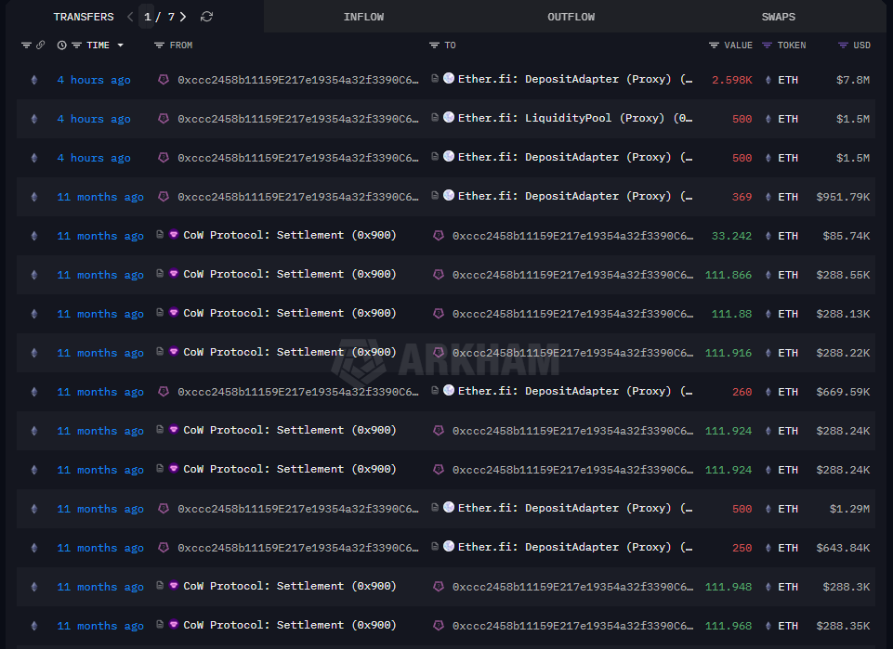
Task: Click the chain link icon in the header row
Action: [x=39, y=45]
